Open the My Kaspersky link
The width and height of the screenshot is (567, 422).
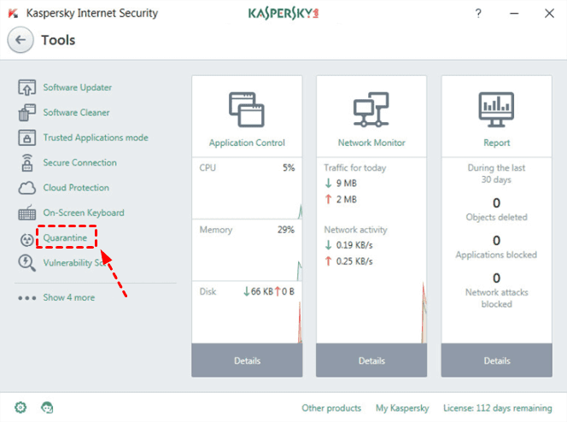402,408
